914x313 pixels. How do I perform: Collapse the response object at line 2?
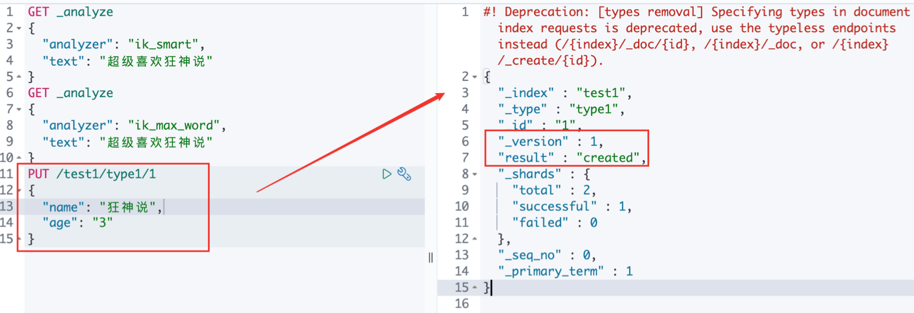(475, 77)
